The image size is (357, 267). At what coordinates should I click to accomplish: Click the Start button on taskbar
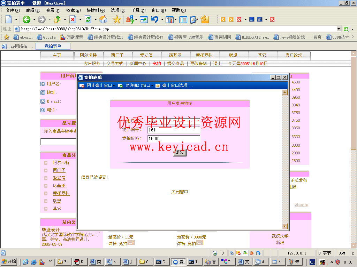9,262
